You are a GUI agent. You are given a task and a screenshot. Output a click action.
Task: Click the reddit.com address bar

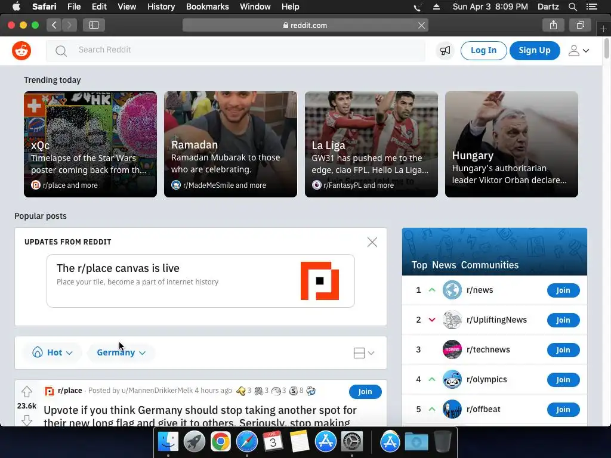click(305, 25)
